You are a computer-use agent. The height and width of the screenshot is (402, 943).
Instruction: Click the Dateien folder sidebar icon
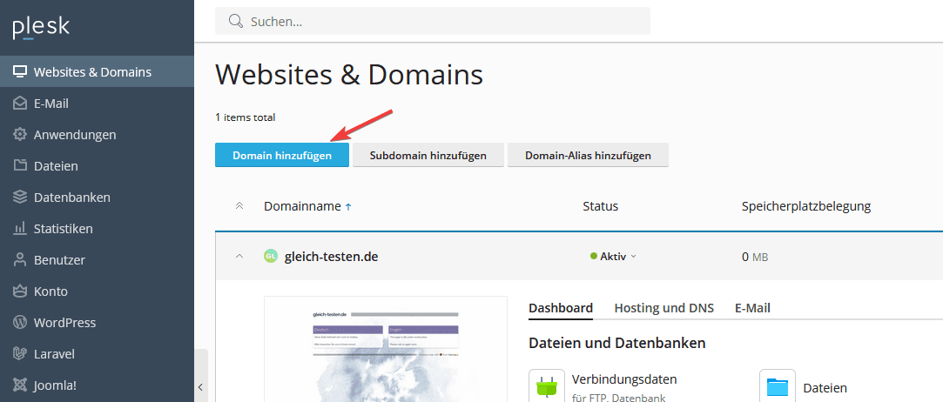point(20,166)
